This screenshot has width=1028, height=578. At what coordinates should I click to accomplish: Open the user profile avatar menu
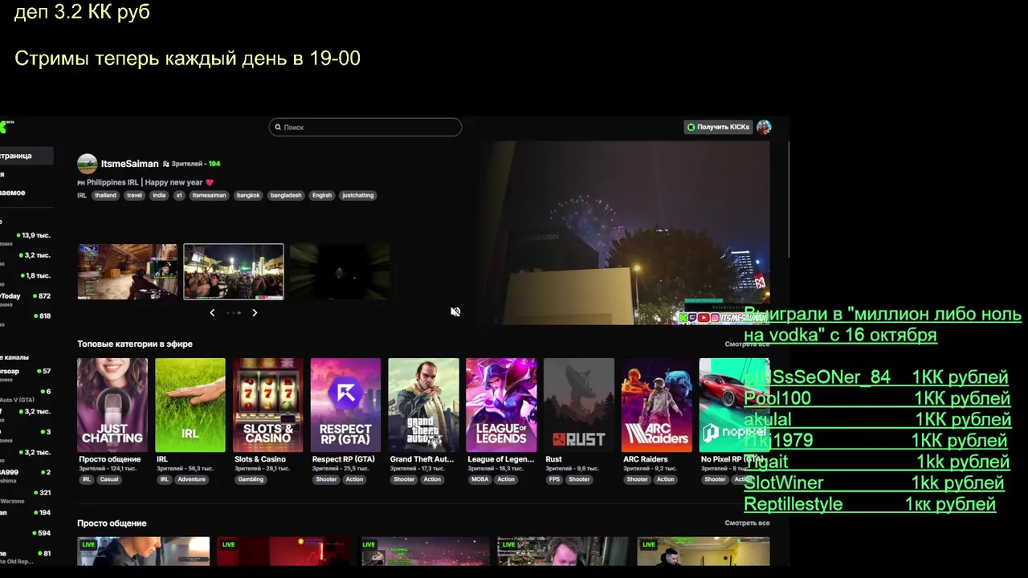tap(764, 127)
